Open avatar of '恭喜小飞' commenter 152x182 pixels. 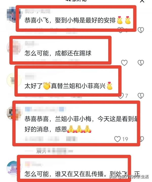pos(14,15)
